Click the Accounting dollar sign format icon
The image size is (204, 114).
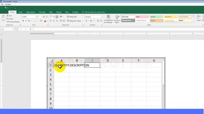(x=86, y=21)
